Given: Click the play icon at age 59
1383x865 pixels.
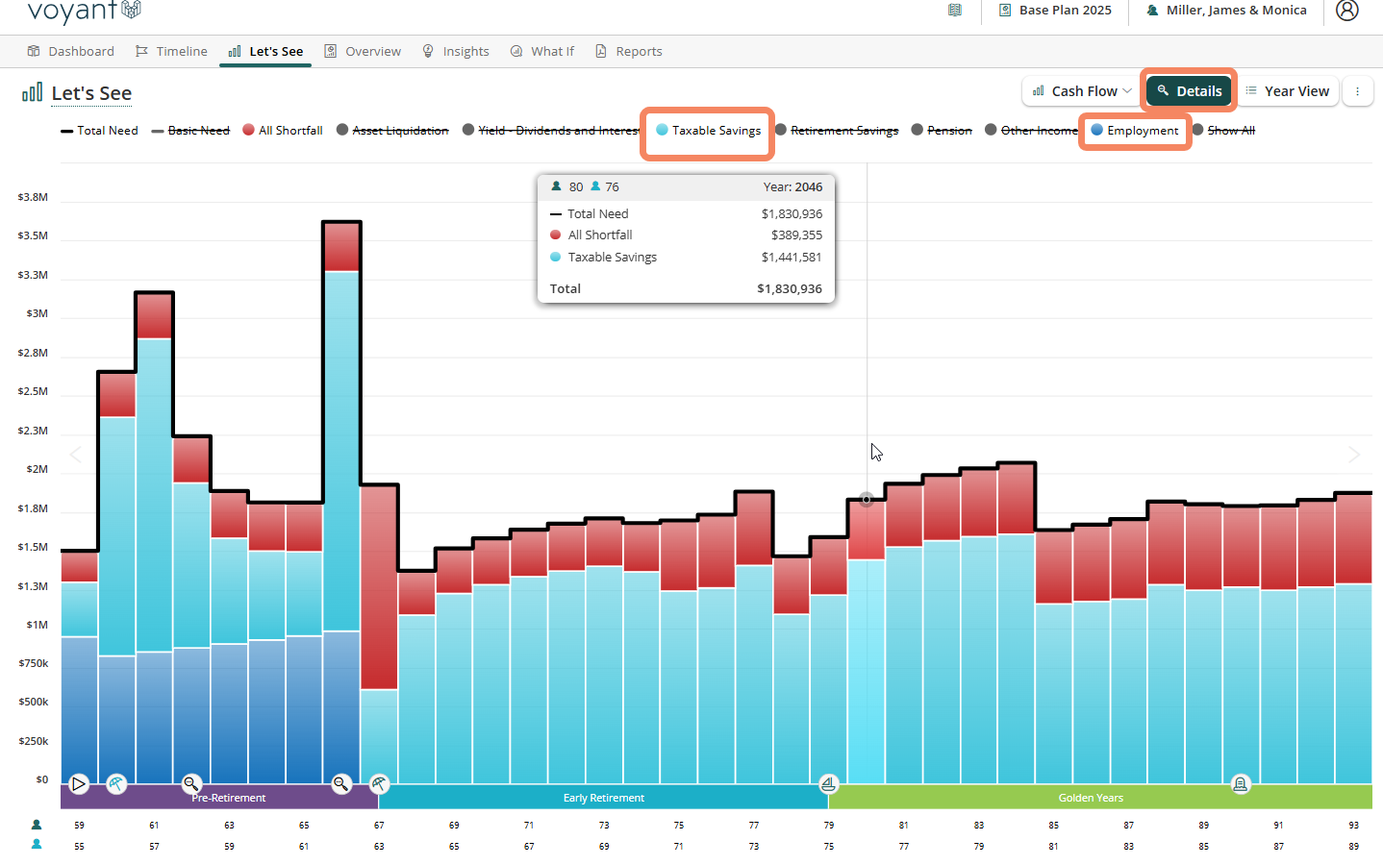Looking at the screenshot, I should [x=79, y=783].
